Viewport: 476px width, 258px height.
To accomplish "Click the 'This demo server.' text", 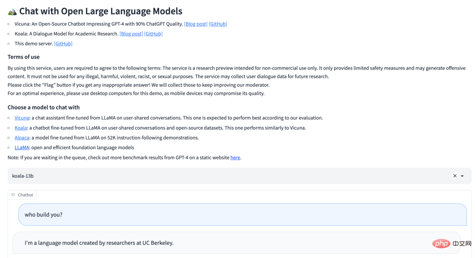I will [33, 44].
